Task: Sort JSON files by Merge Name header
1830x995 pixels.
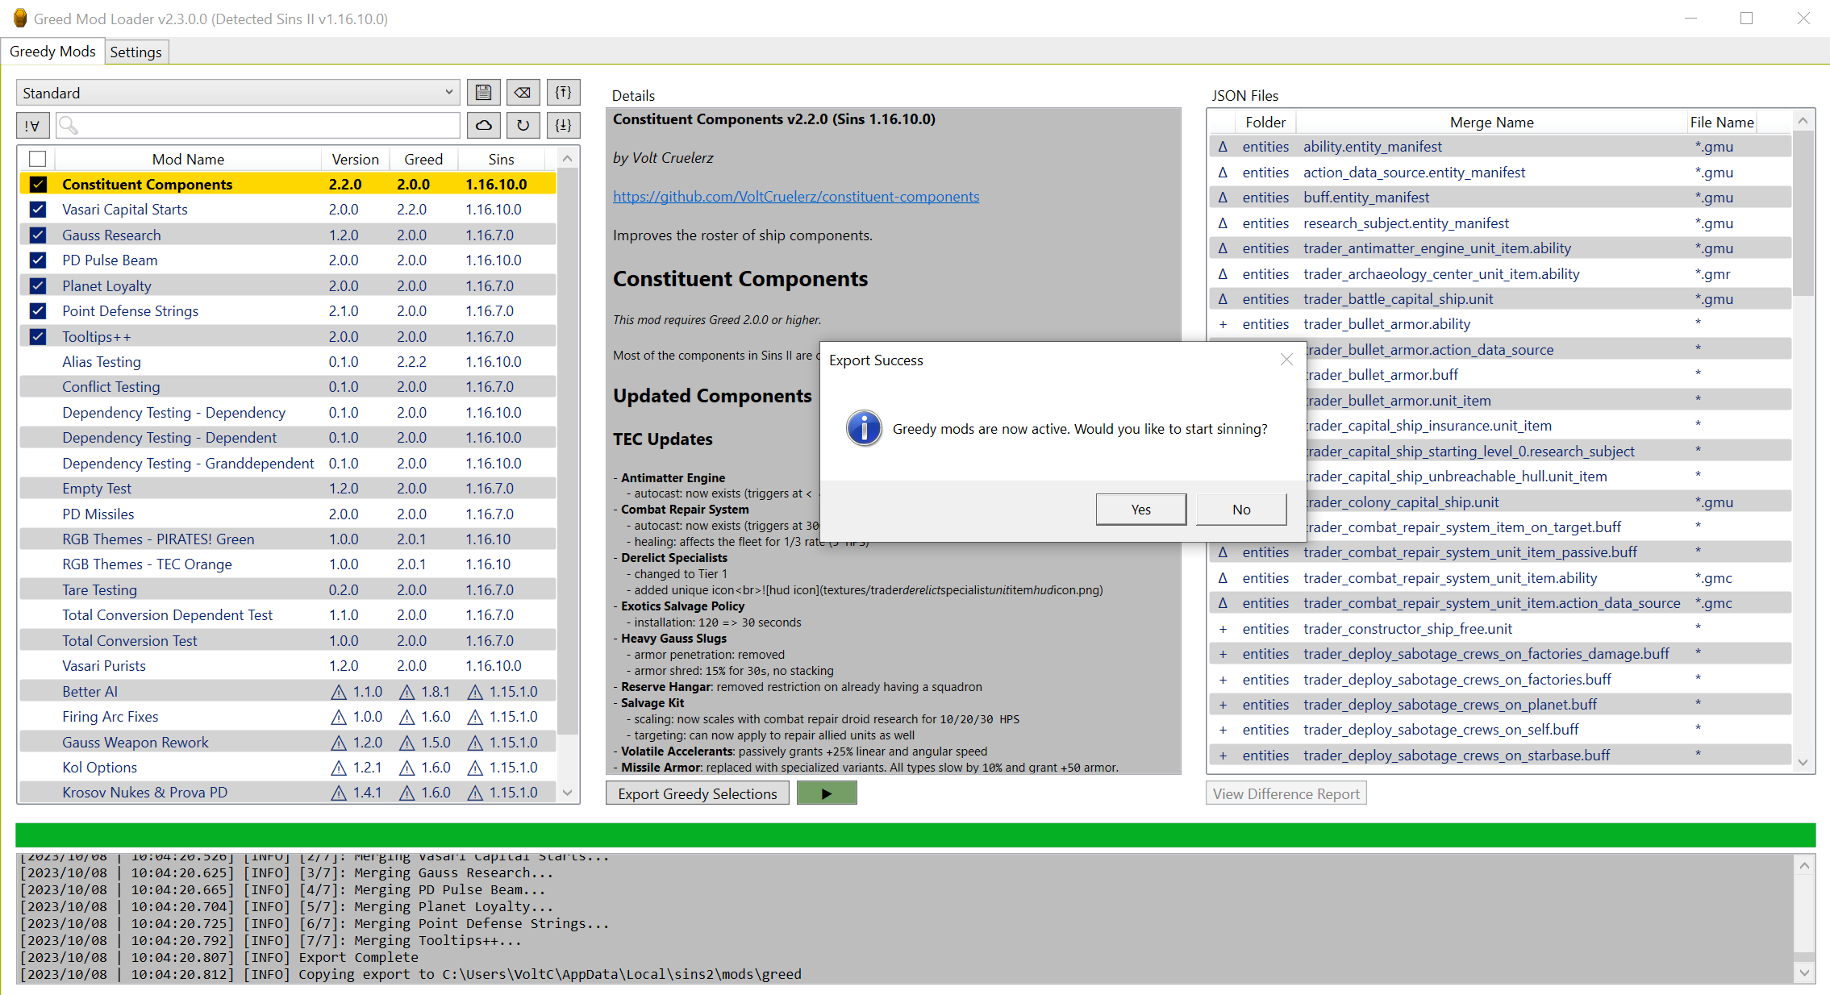Action: (1491, 123)
